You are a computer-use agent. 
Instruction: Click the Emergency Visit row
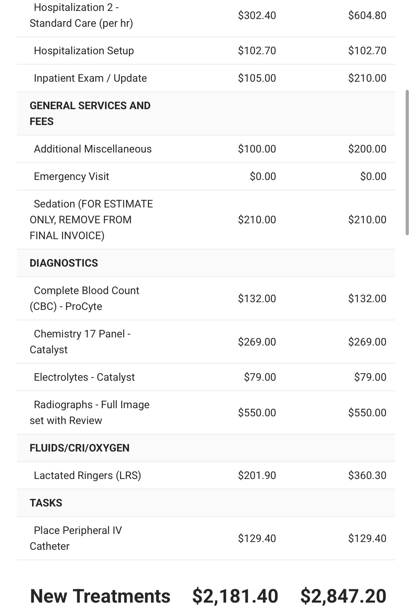click(x=206, y=176)
